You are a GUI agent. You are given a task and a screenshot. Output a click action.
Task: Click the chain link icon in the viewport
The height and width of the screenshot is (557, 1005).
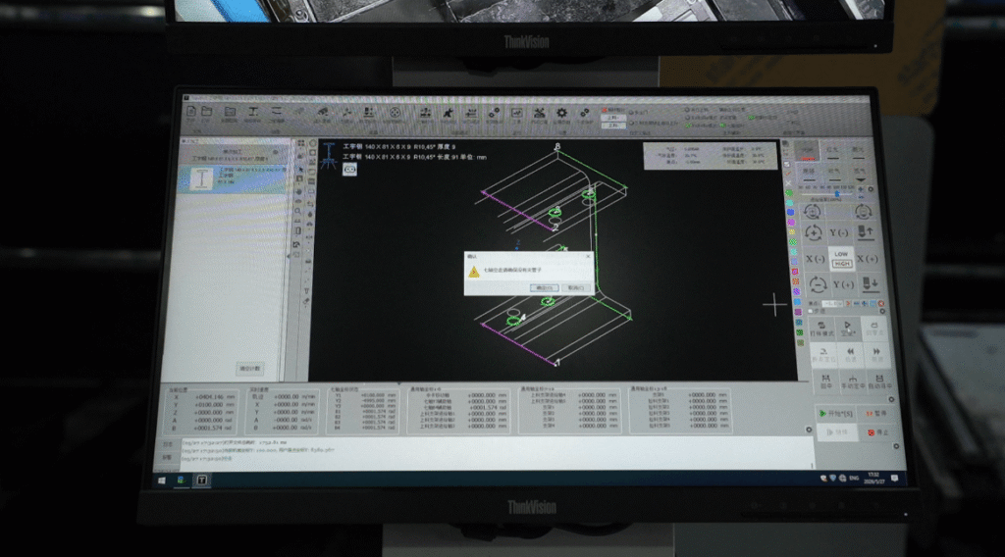(x=349, y=169)
